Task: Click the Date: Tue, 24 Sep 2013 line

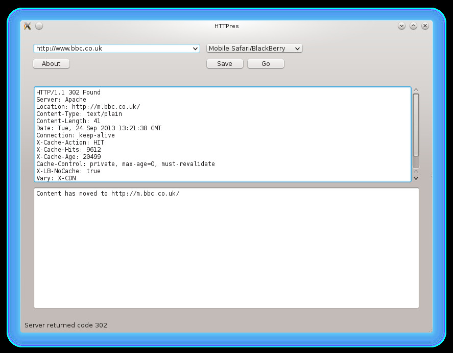Action: [99, 128]
